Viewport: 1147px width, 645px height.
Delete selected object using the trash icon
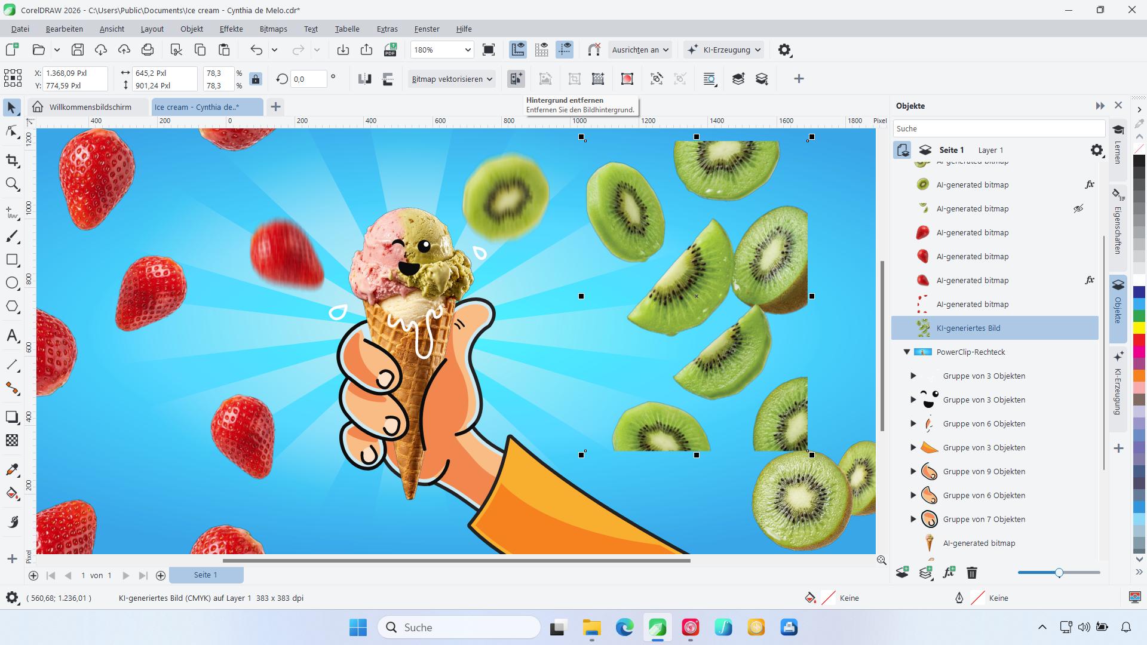coord(972,573)
